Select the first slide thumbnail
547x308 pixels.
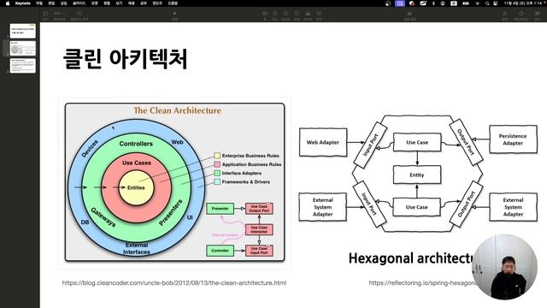[x=23, y=31]
